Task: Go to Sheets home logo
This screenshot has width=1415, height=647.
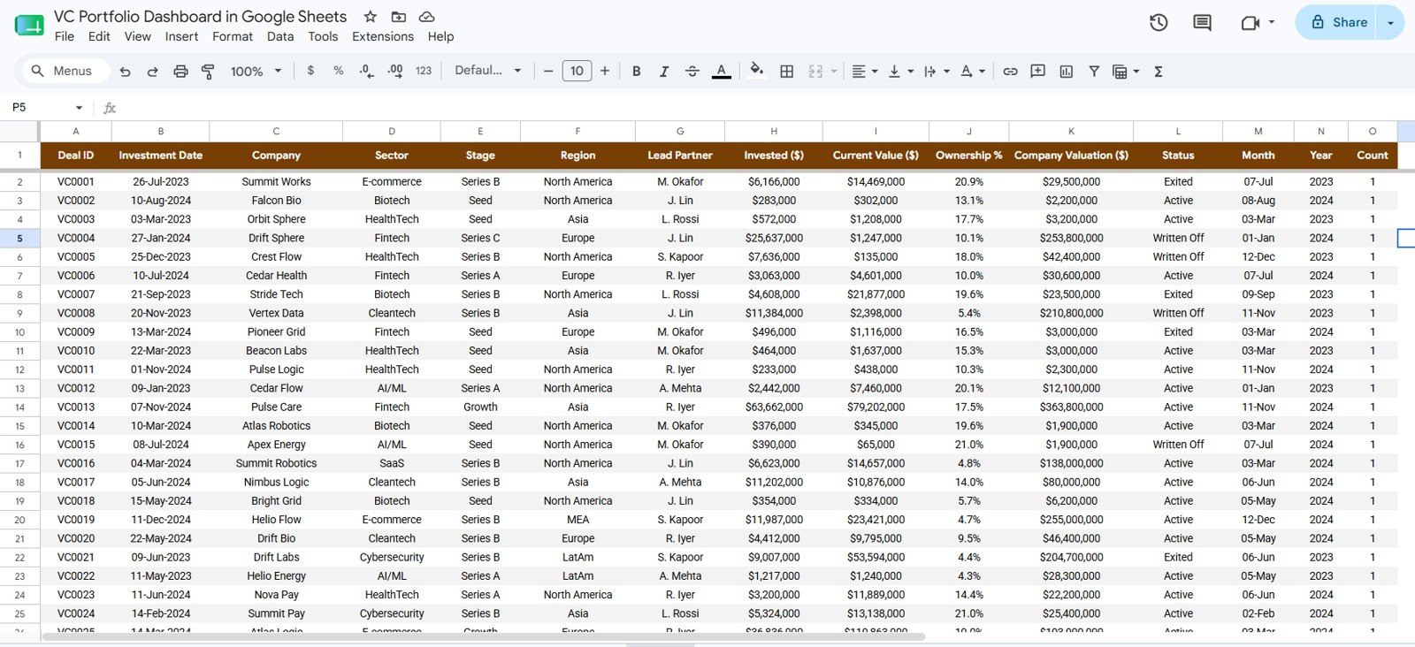Action: [x=29, y=26]
